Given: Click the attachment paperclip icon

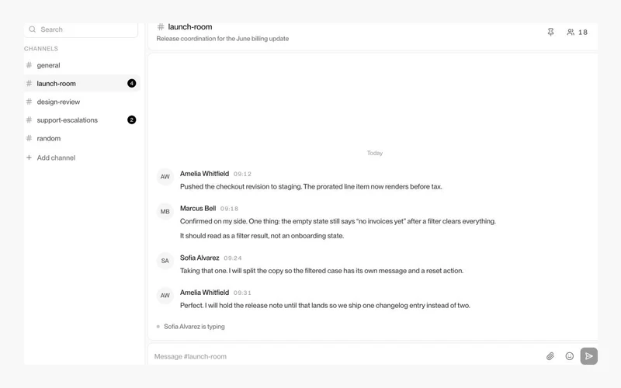Looking at the screenshot, I should click(550, 356).
